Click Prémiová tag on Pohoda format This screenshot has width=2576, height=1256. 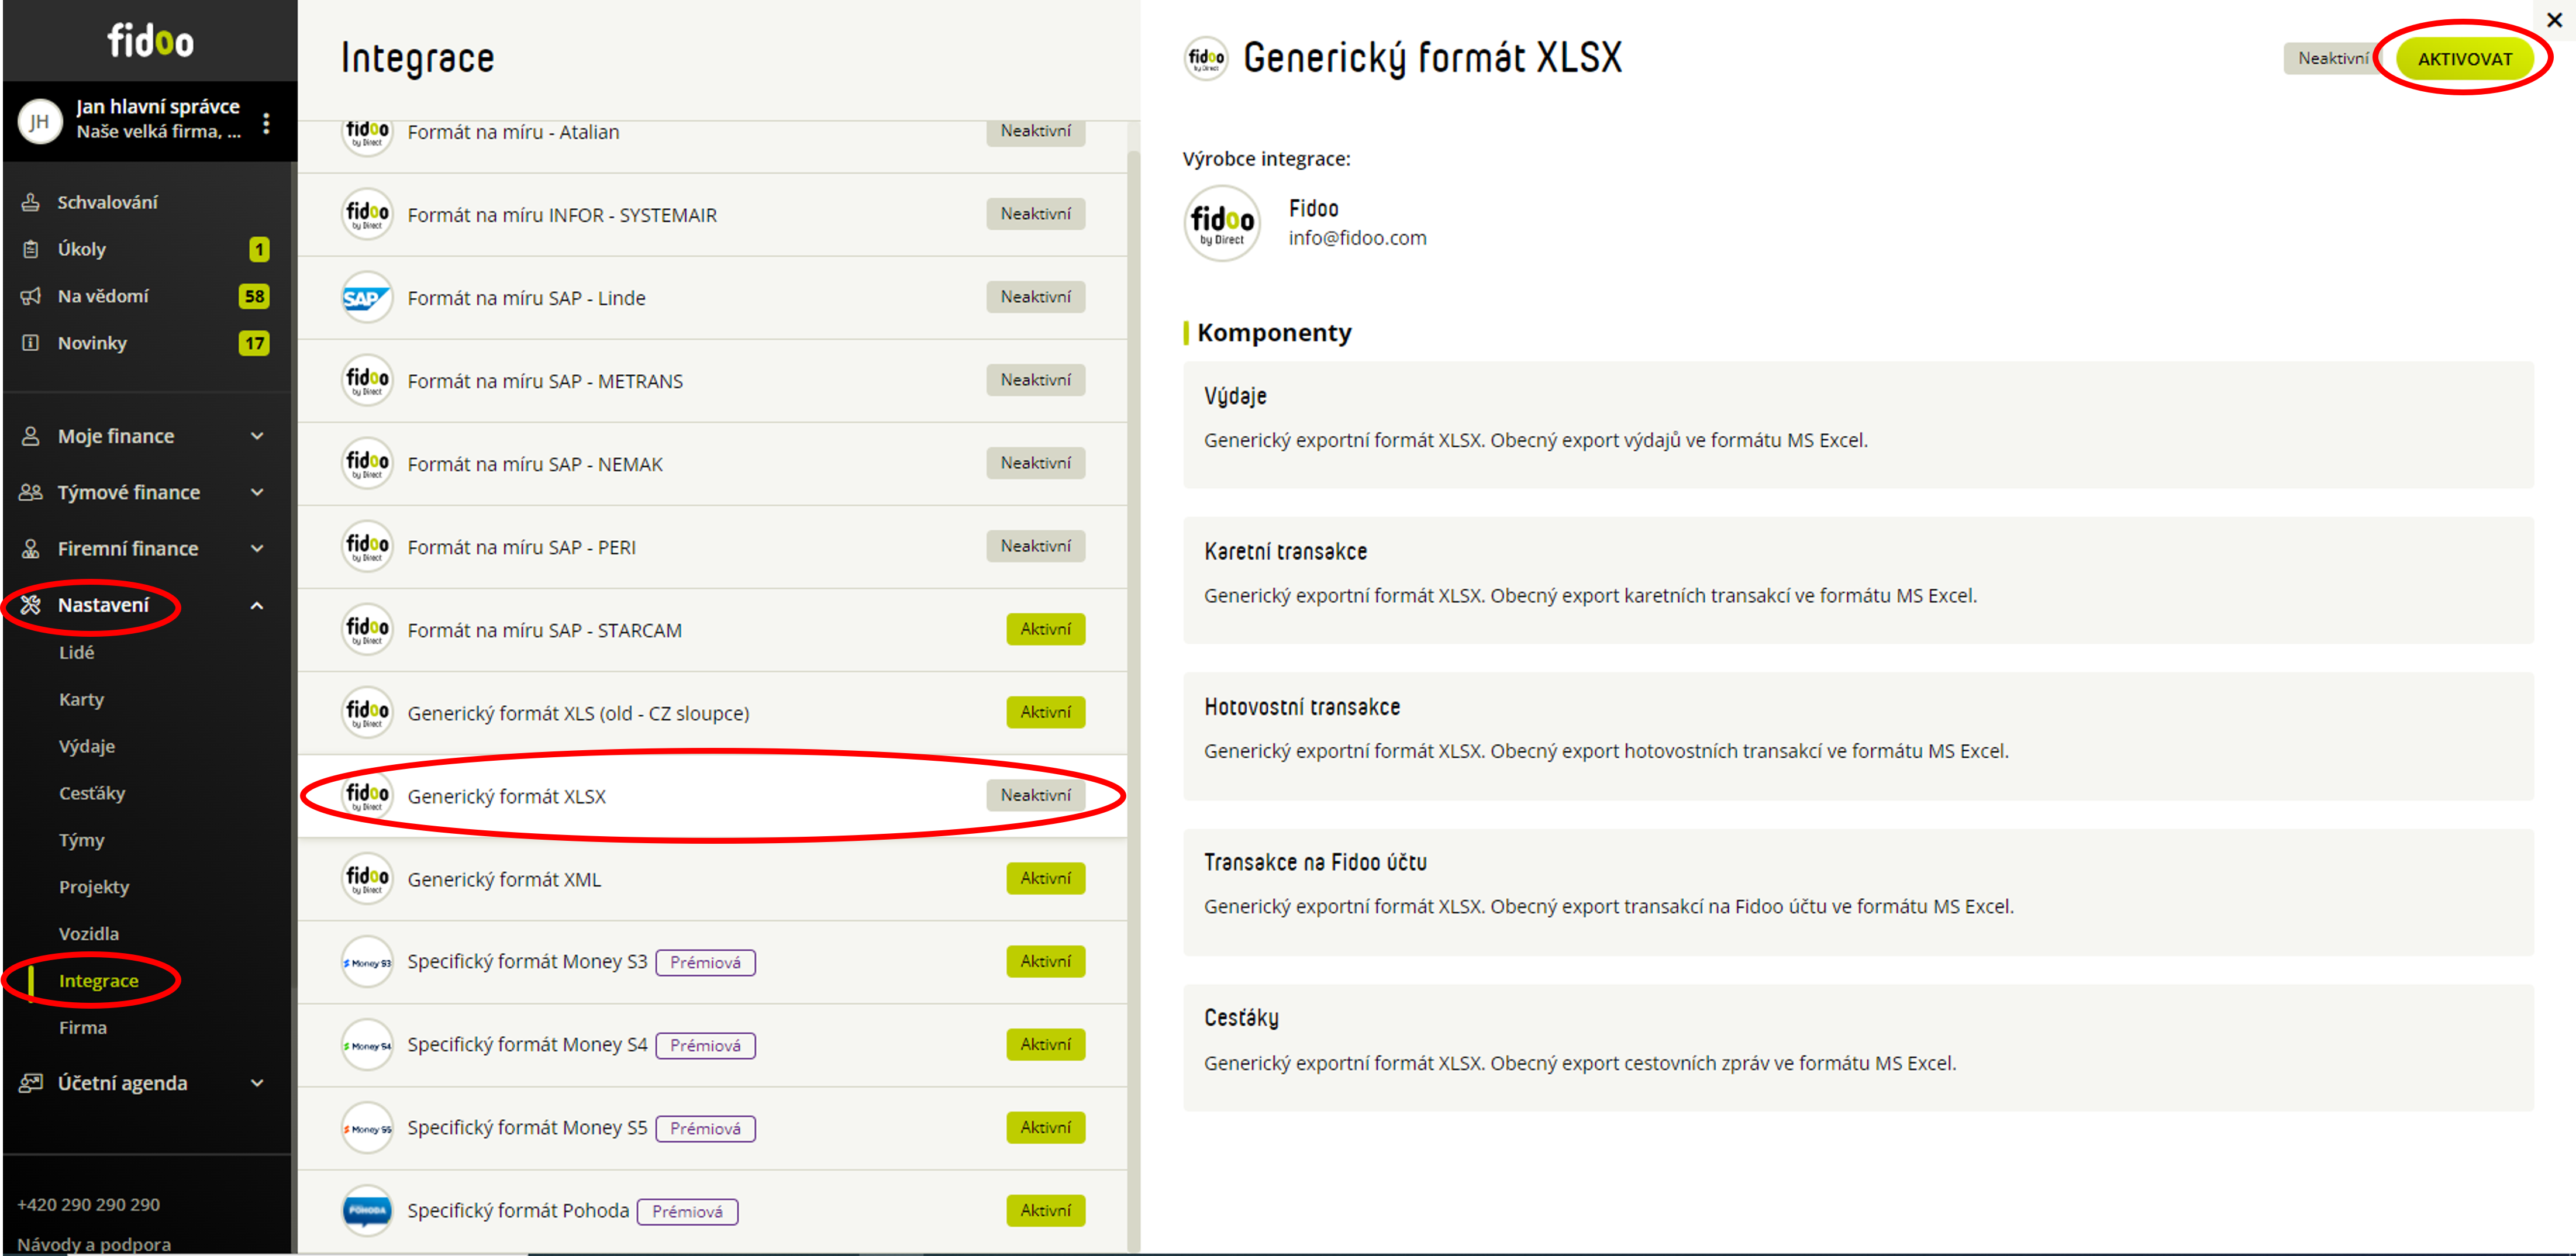(687, 1211)
